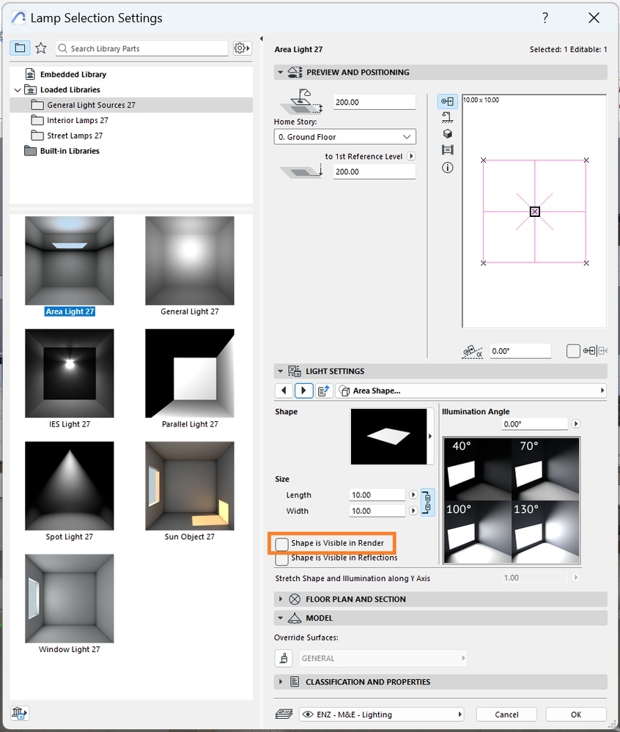Go to previous Light Settings page
This screenshot has height=732, width=620.
[284, 391]
